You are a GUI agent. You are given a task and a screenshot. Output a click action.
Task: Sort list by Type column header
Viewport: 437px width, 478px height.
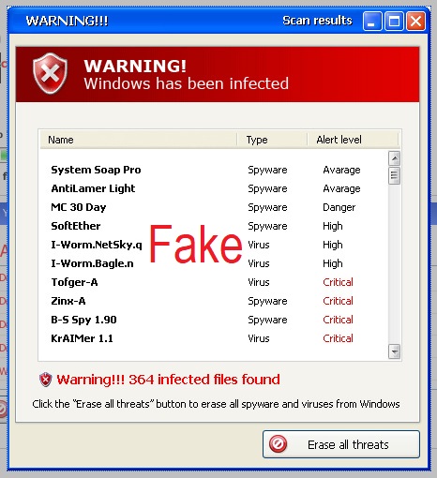click(272, 140)
